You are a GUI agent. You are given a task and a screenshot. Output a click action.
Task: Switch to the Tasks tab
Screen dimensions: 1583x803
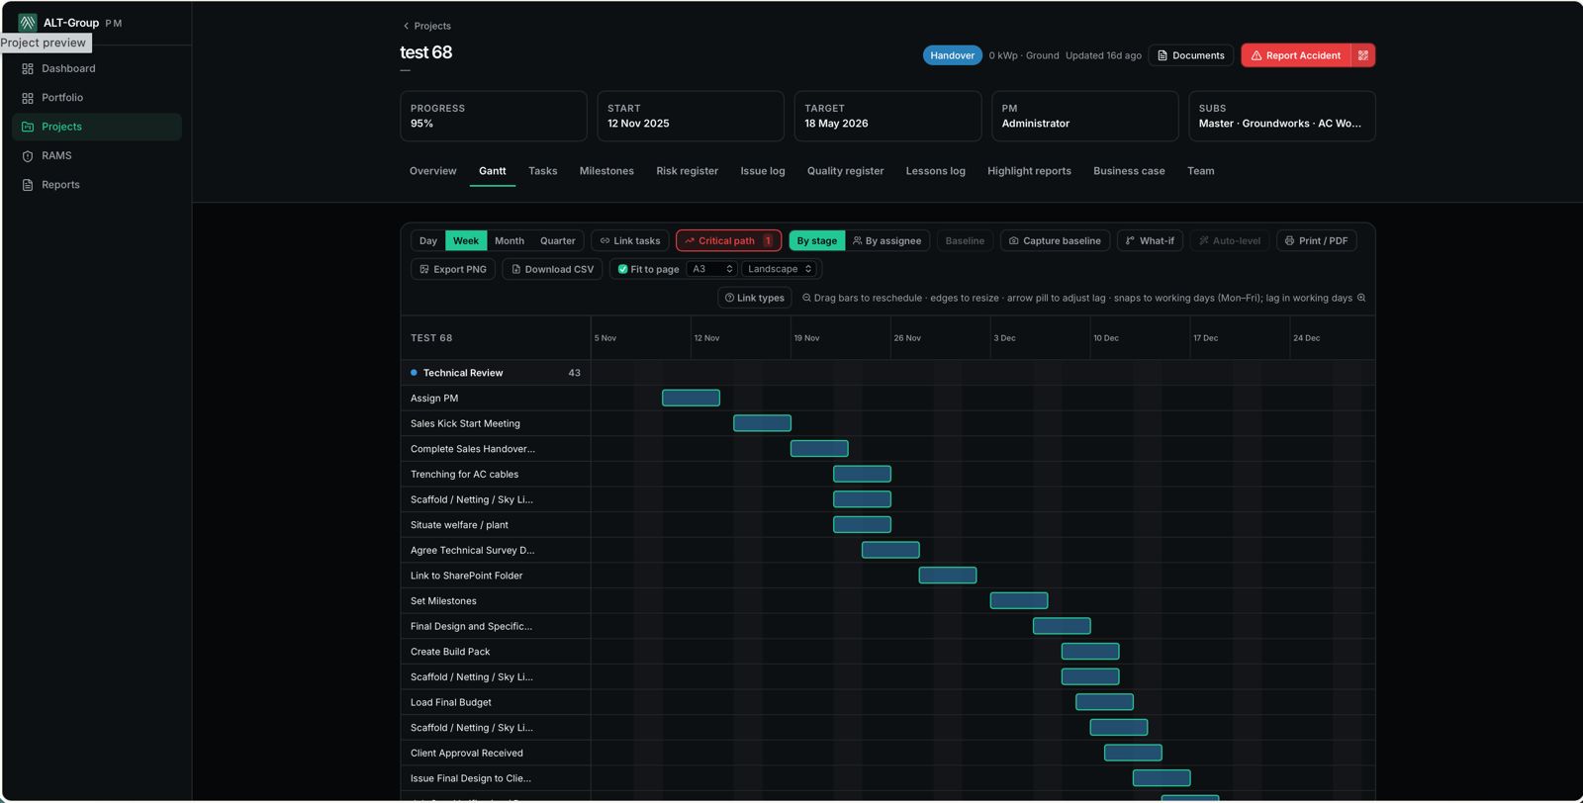coord(542,171)
